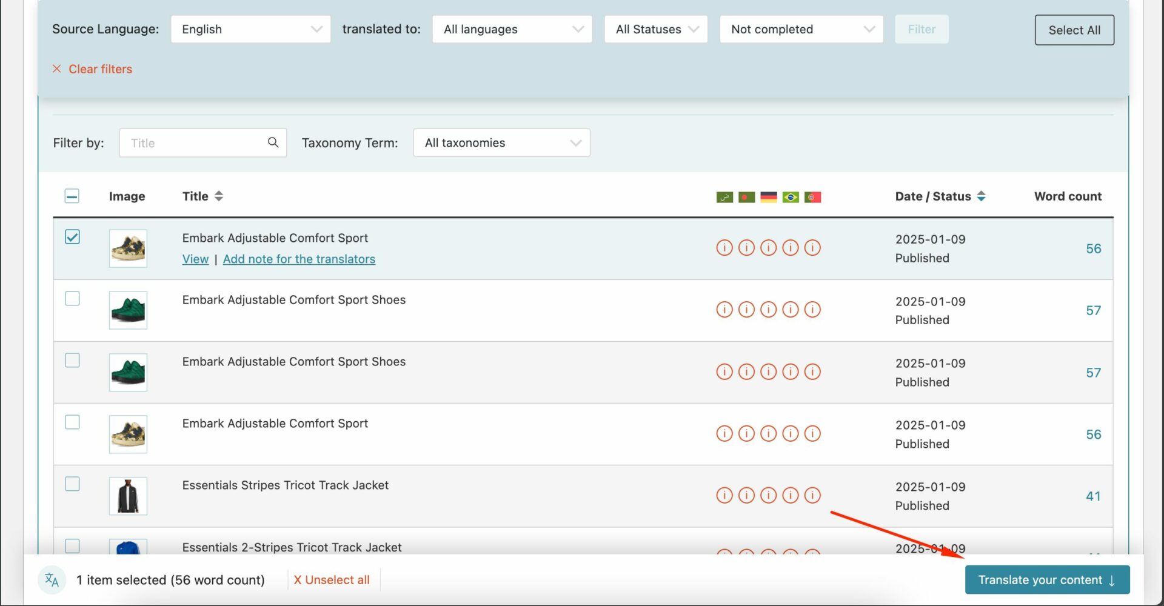
Task: Click the thumbnail of the checked Embark shoe
Action: coord(128,248)
